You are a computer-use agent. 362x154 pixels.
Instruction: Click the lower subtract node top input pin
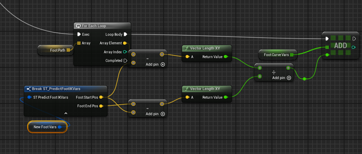point(134,104)
